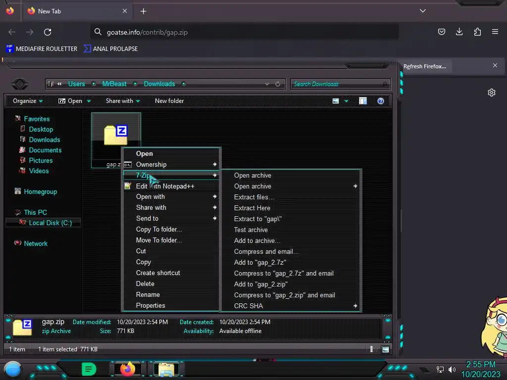507x380 pixels.
Task: Choose Add to "gap_2.7z"
Action: click(x=291, y=262)
